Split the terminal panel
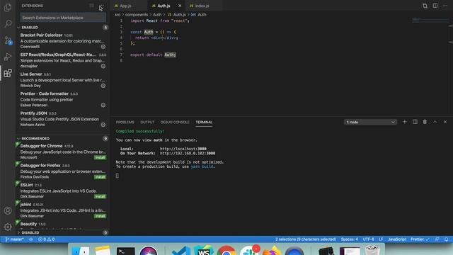This screenshot has height=255, width=453. click(415, 122)
